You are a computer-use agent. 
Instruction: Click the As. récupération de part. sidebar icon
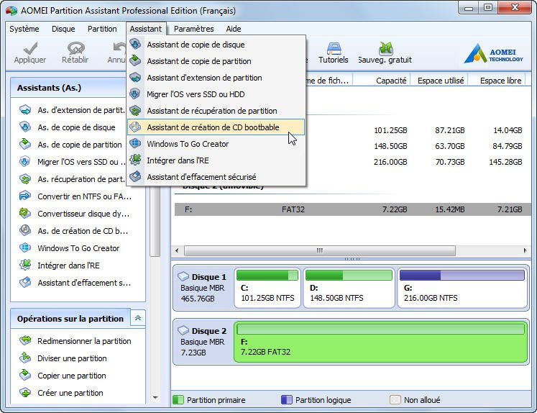[x=25, y=179]
